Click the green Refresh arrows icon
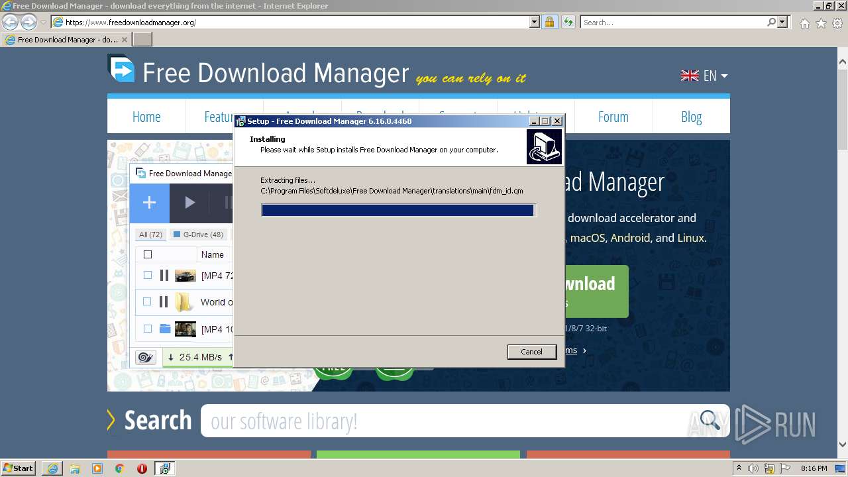 click(x=568, y=22)
